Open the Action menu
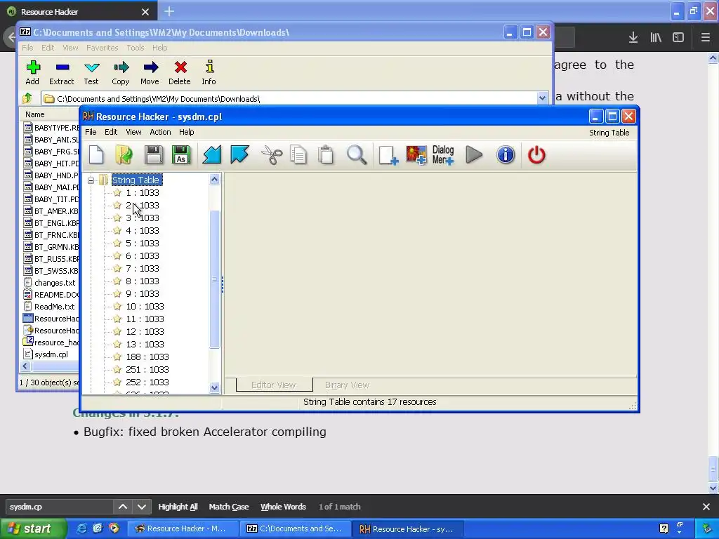 click(160, 132)
